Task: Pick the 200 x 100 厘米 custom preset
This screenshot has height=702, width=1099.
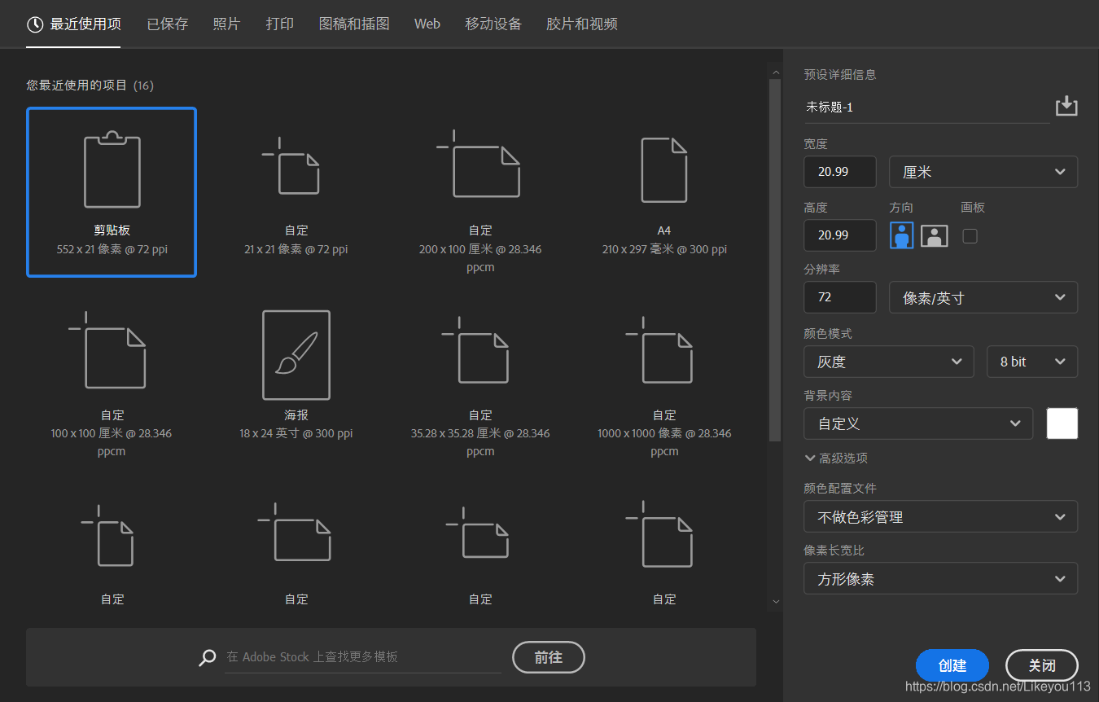Action: click(x=480, y=192)
